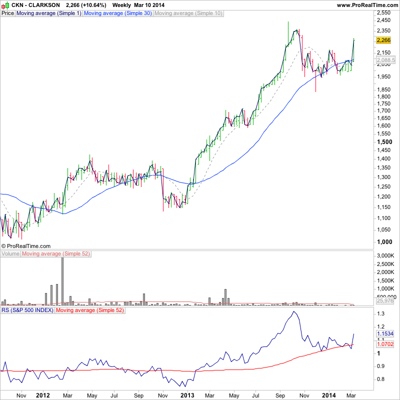Click the Jul label right of 2013
The height and width of the screenshot is (400, 400).
(255, 395)
